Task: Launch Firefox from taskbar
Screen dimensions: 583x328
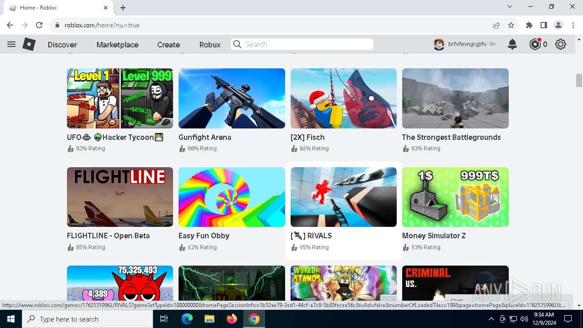Action: [232, 319]
